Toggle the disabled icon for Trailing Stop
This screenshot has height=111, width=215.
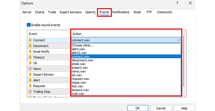pyautogui.click(x=30, y=92)
